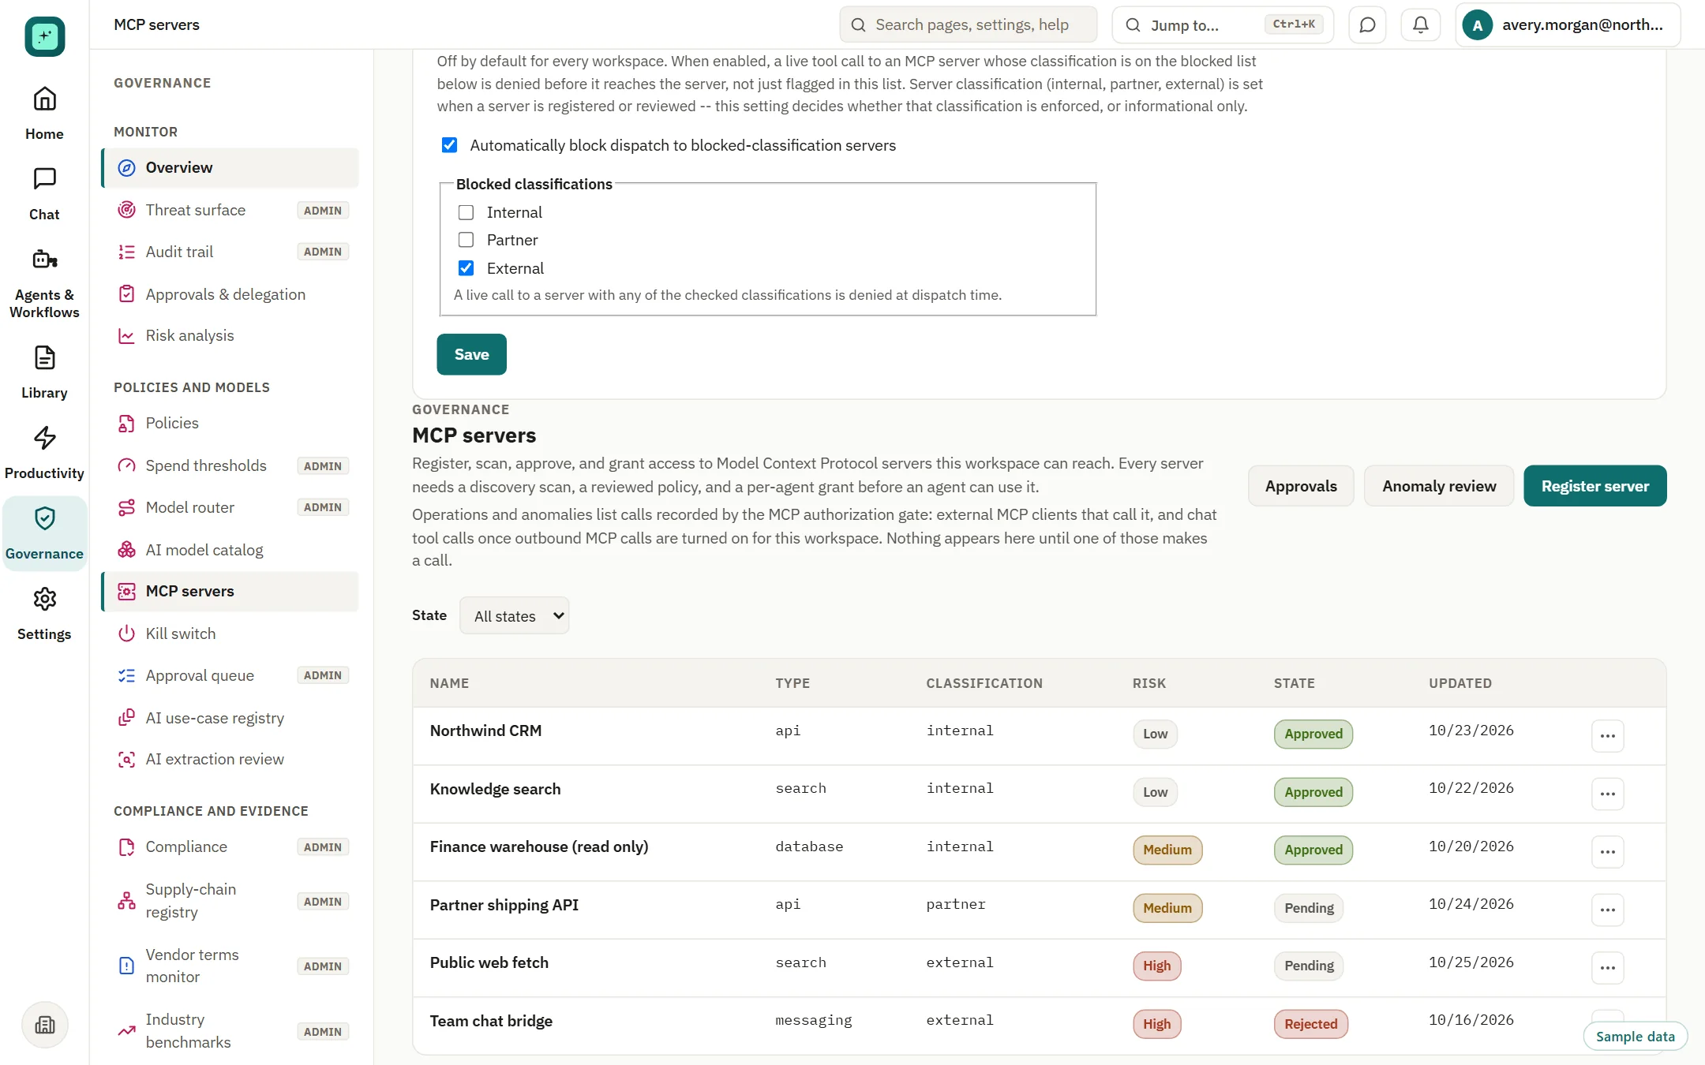This screenshot has height=1065, width=1705.
Task: Select Approvals & delegation menu item
Action: click(x=230, y=294)
